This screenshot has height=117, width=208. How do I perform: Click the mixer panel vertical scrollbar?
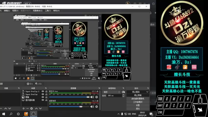tap(100, 100)
